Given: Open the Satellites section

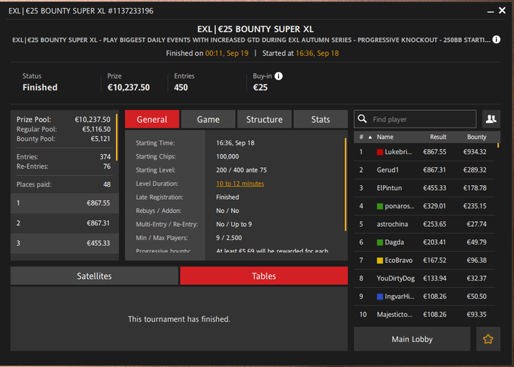Looking at the screenshot, I should coord(95,276).
